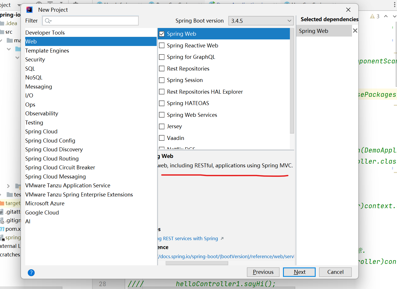397x289 pixels.
Task: Select the Spring Cloud category
Action: coord(91,131)
